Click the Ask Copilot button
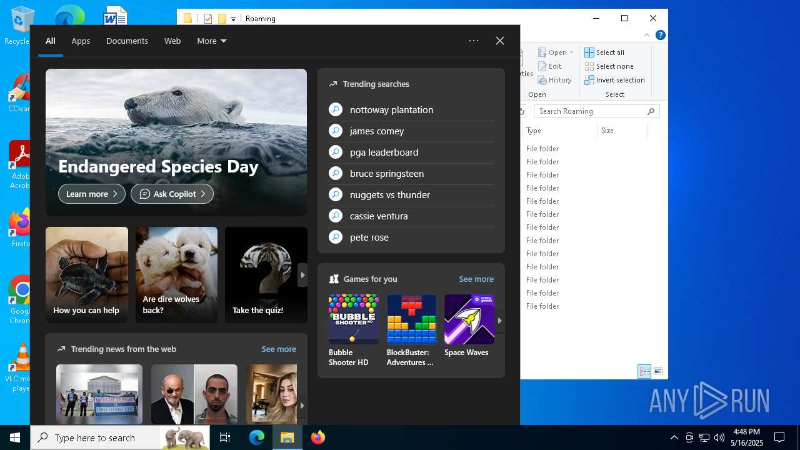The height and width of the screenshot is (450, 800). click(172, 194)
